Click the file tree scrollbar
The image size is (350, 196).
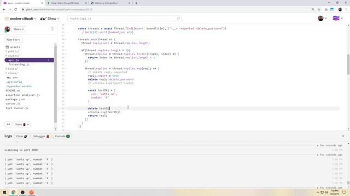click(55, 83)
